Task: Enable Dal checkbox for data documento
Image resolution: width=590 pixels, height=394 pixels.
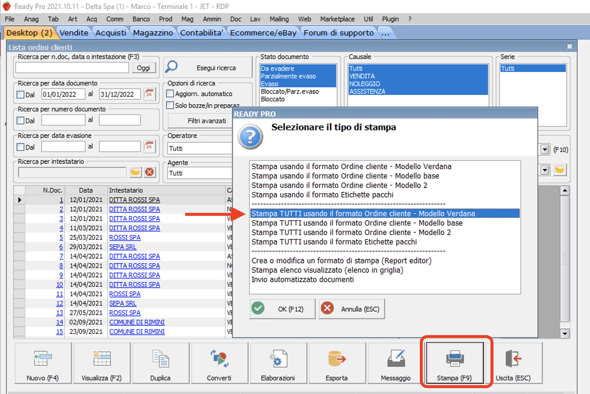Action: 21,95
